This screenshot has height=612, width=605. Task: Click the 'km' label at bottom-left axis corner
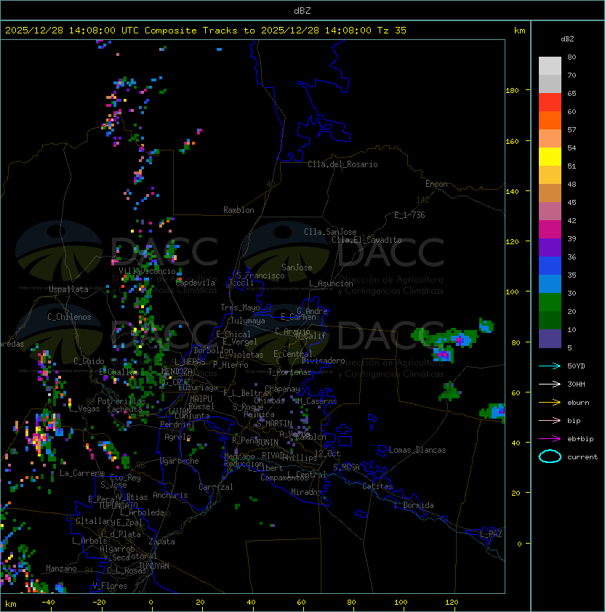click(11, 604)
